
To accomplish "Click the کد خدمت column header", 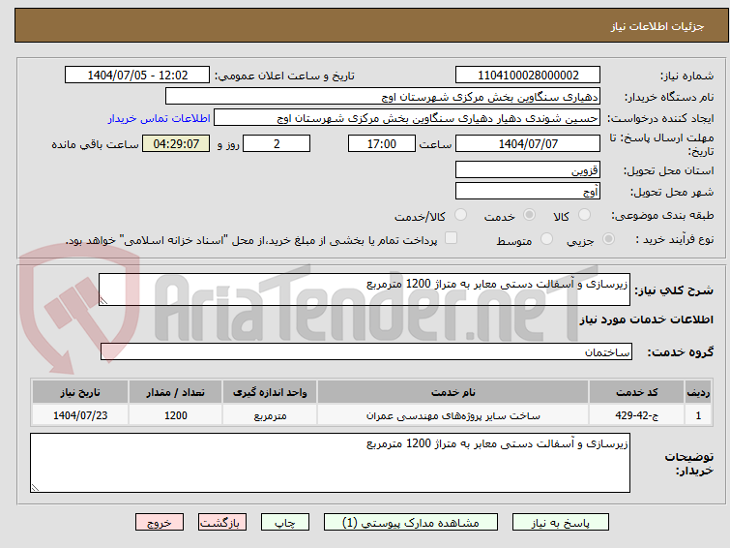I will (636, 392).
